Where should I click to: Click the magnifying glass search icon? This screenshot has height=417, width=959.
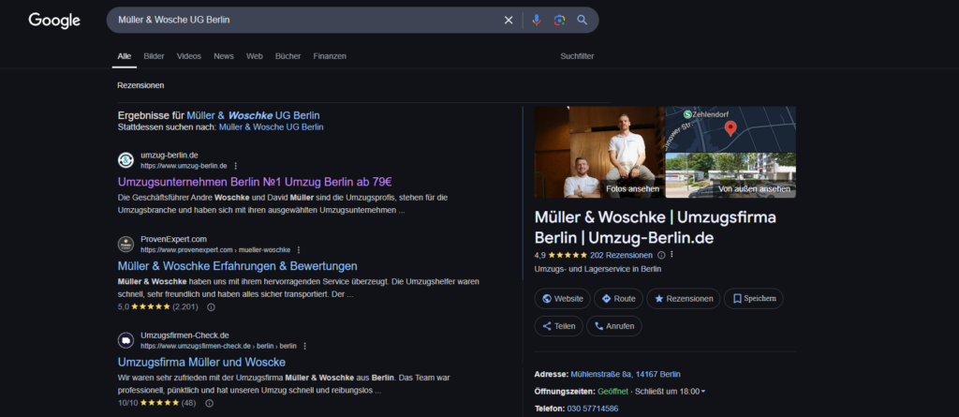coord(583,21)
